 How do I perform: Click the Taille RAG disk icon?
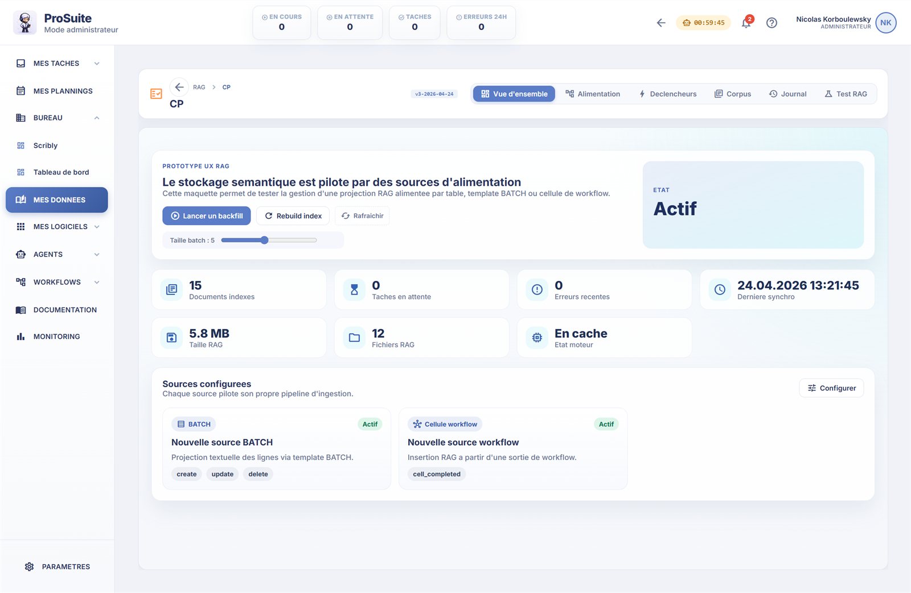coord(171,338)
